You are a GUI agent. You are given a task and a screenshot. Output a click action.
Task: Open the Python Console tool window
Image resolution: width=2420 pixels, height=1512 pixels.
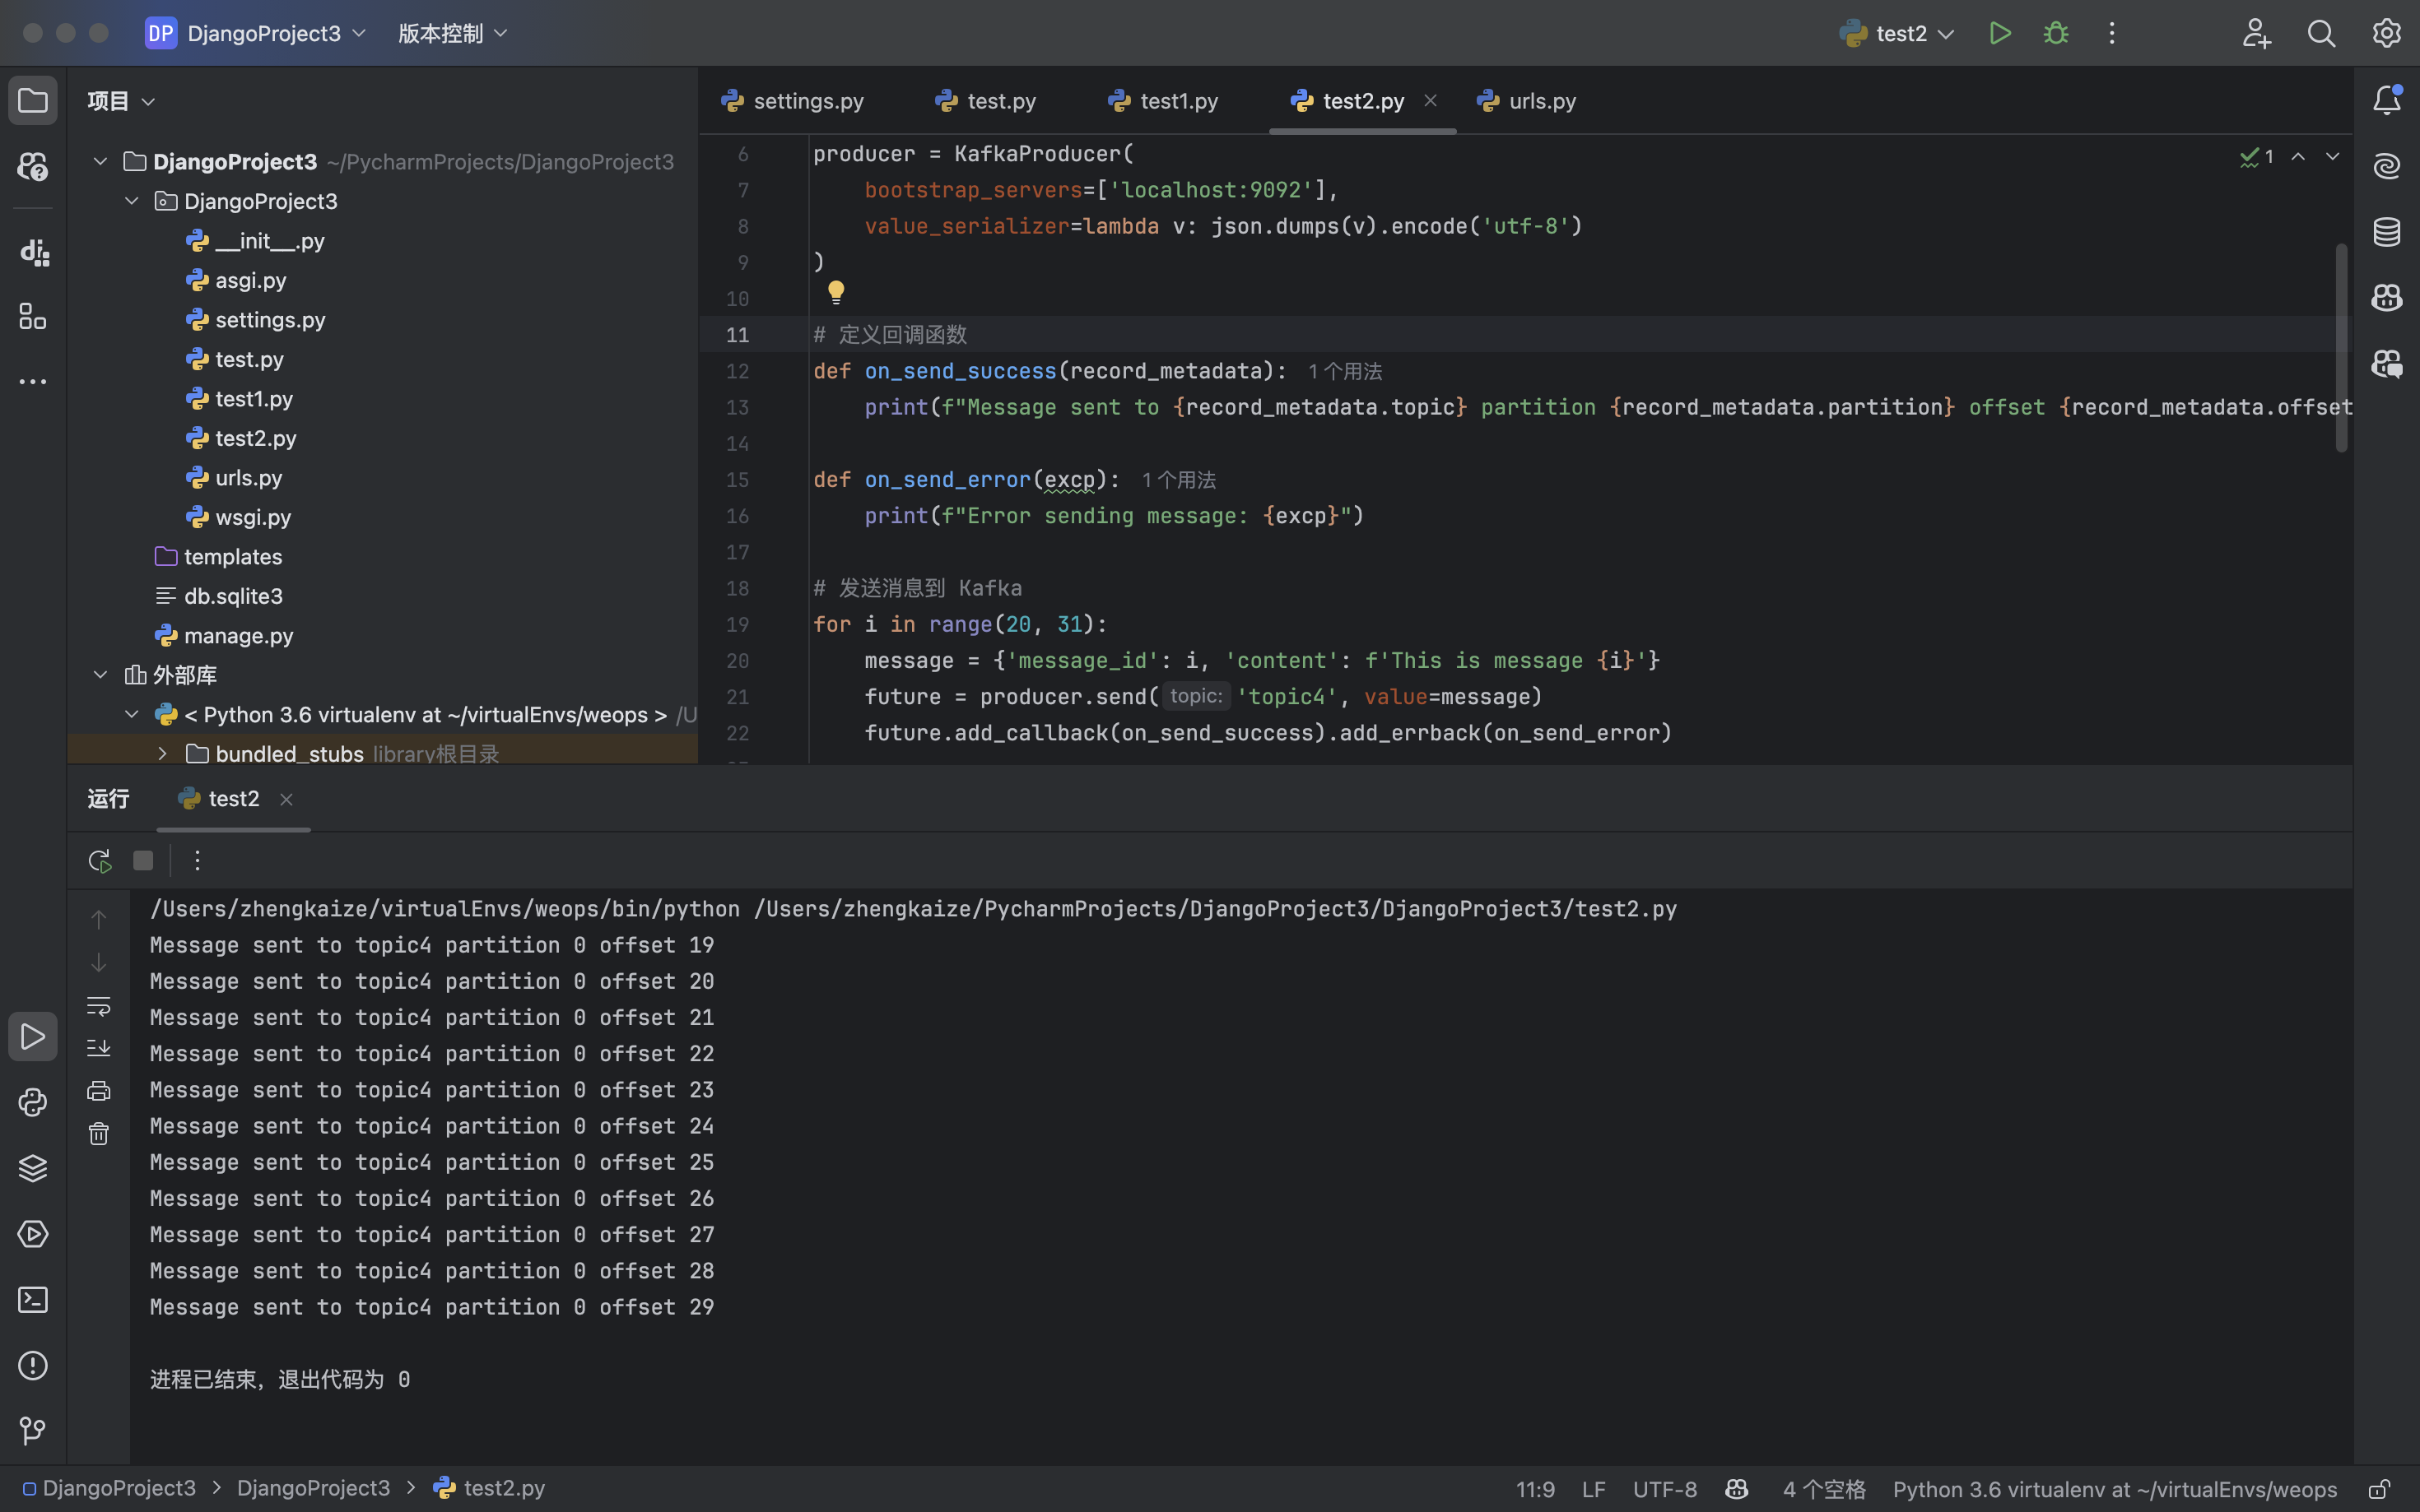pyautogui.click(x=32, y=1102)
